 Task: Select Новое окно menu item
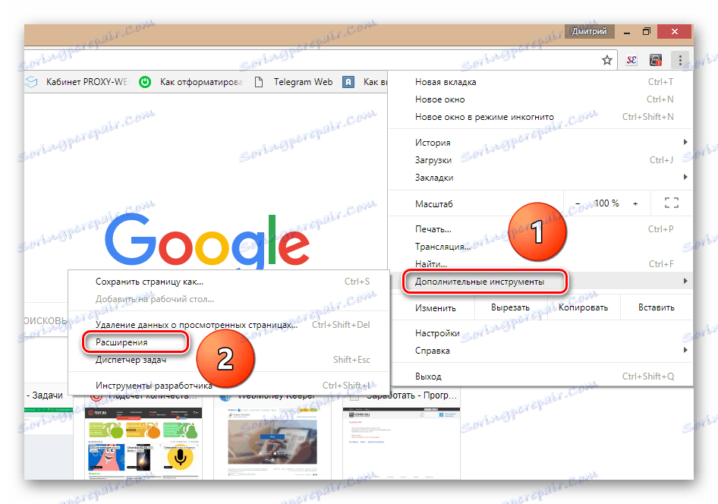pyautogui.click(x=540, y=99)
